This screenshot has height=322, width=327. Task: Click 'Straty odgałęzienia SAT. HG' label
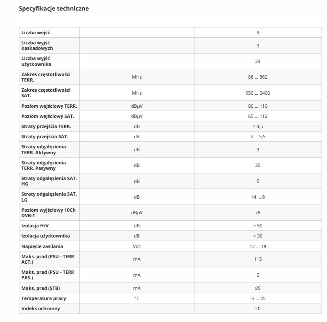pyautogui.click(x=49, y=181)
